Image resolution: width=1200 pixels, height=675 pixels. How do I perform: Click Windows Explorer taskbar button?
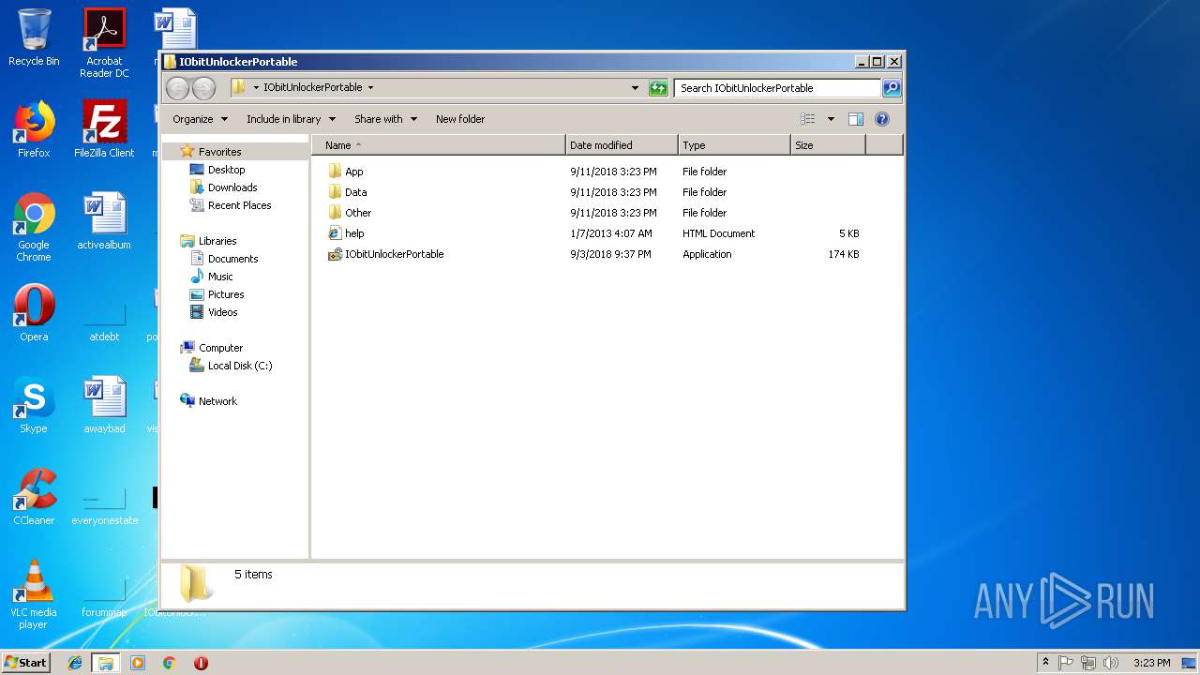tap(105, 663)
